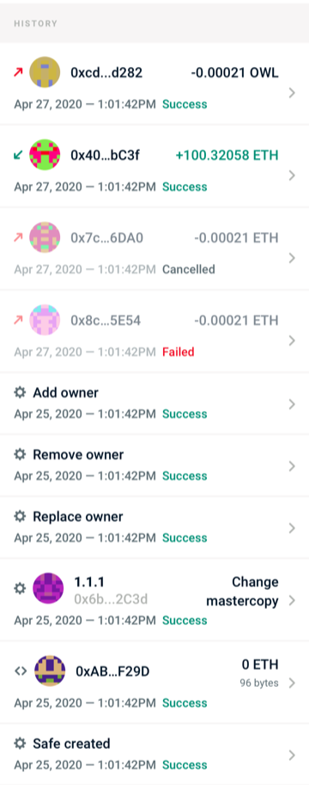The width and height of the screenshot is (309, 785).
Task: Click the identicon beside 0x8c...5E54
Action: pyautogui.click(x=45, y=320)
